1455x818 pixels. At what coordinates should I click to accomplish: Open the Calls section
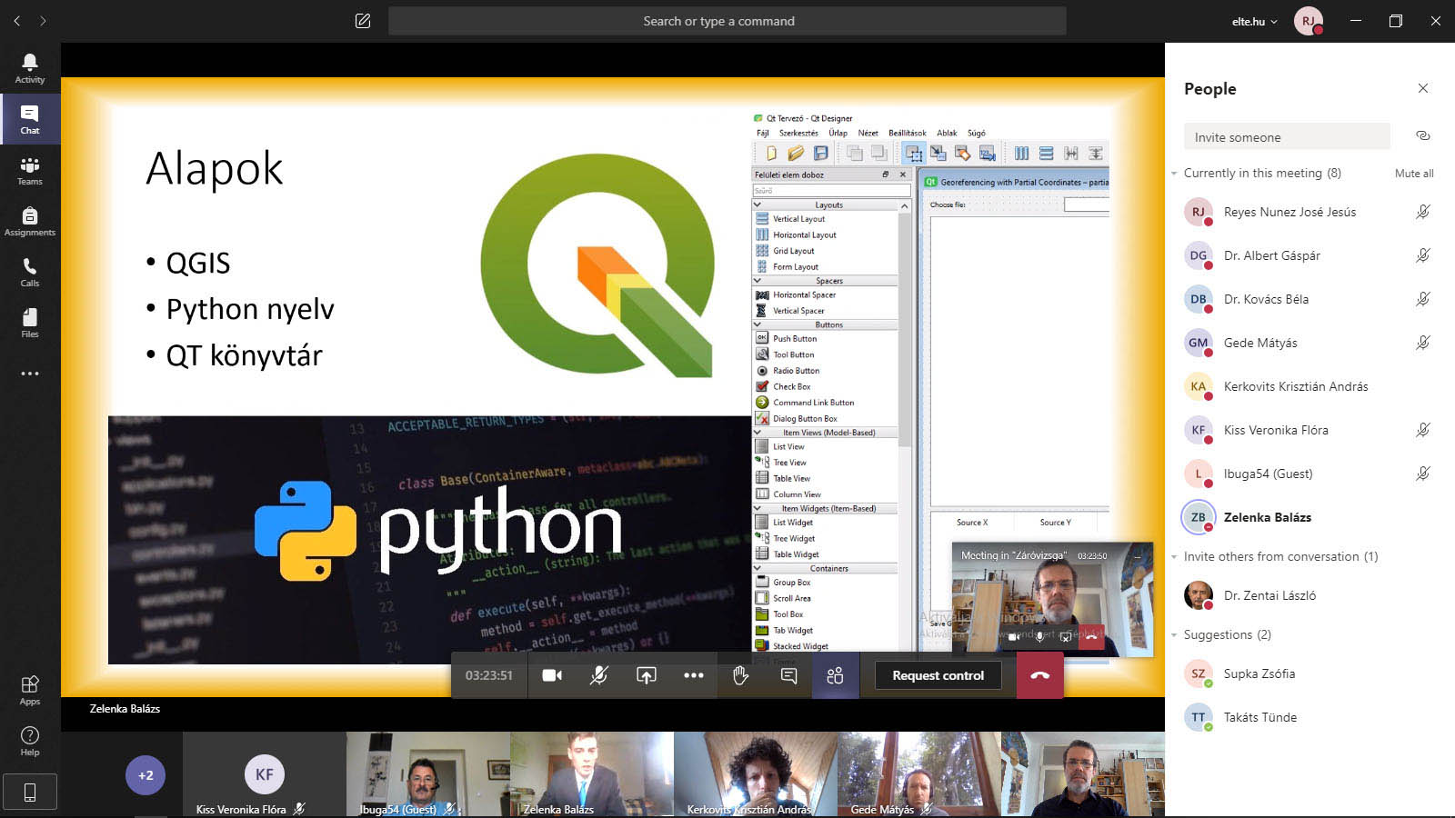[x=30, y=272]
